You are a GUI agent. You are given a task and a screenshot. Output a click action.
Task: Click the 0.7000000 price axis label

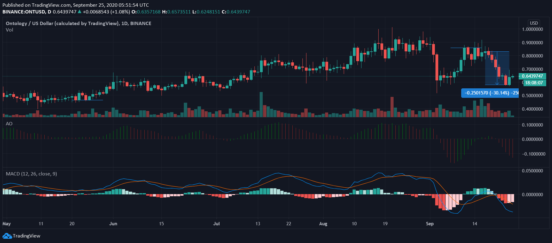tap(532, 69)
